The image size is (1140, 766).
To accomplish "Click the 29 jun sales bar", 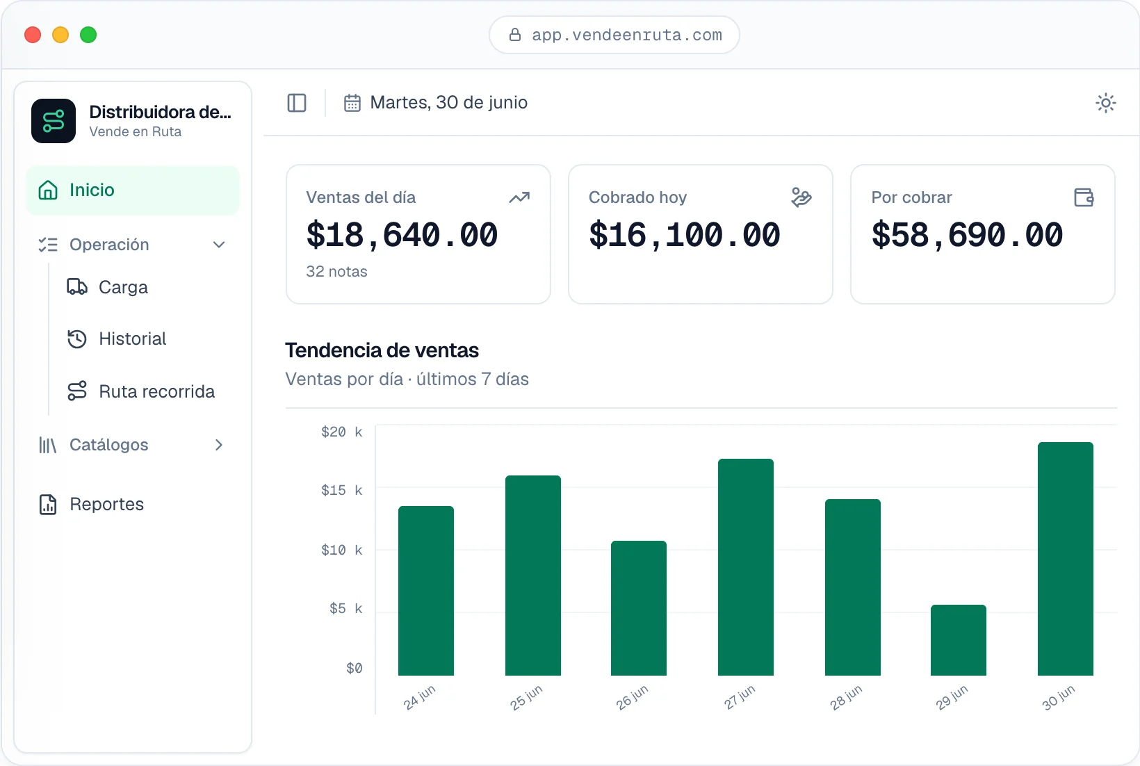I will click(959, 640).
